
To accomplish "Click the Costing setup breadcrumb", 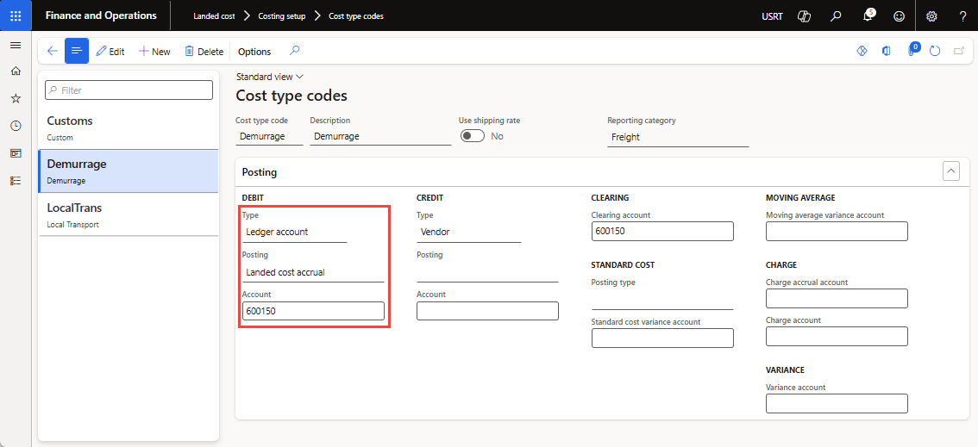I will click(281, 16).
